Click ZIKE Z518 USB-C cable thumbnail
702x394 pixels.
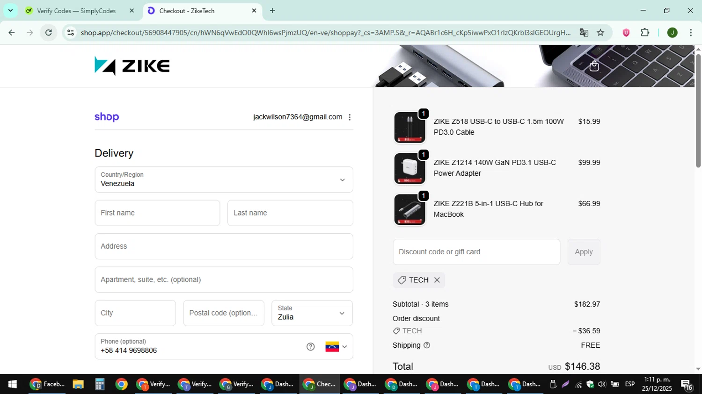[409, 127]
